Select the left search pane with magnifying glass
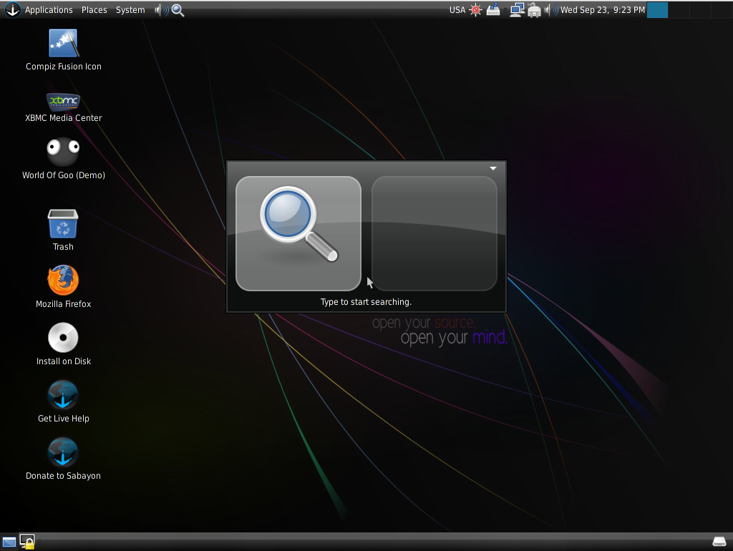The width and height of the screenshot is (733, 551). (x=298, y=233)
